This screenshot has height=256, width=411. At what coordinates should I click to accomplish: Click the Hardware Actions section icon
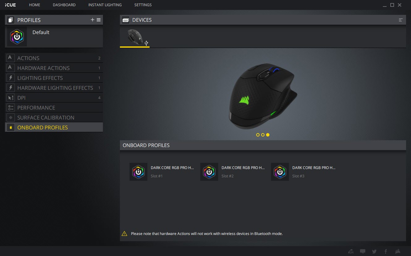(11, 68)
